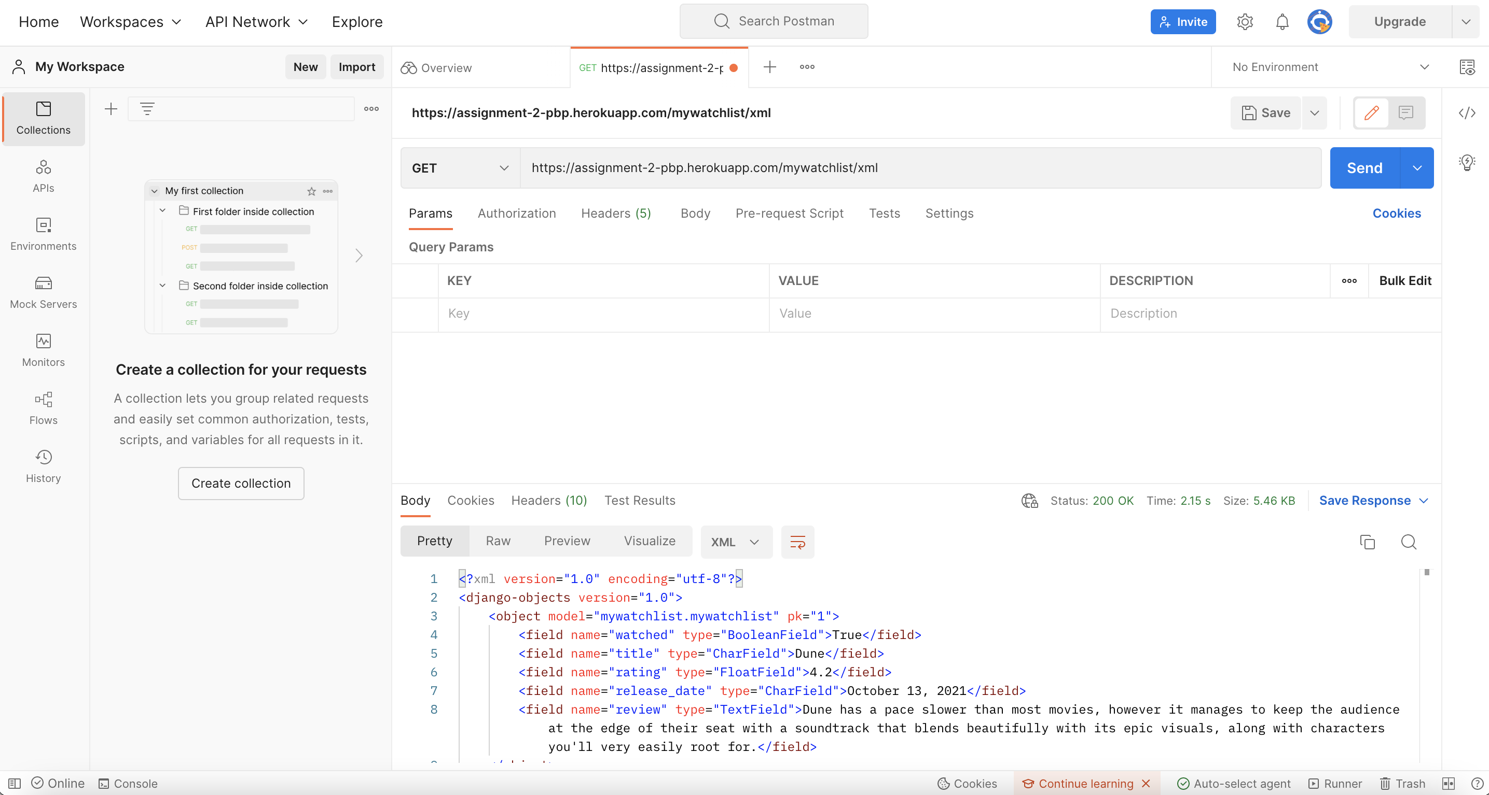Open the Mock Servers sidebar panel

(44, 292)
